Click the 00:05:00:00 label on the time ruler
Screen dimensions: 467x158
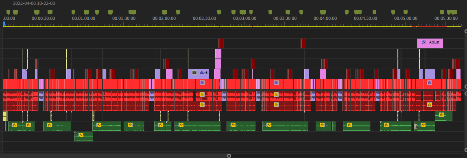[x=406, y=18]
